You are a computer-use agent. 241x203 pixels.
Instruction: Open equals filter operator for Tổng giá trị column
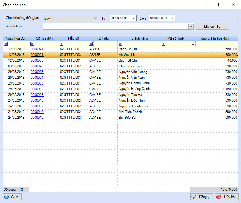point(193,44)
